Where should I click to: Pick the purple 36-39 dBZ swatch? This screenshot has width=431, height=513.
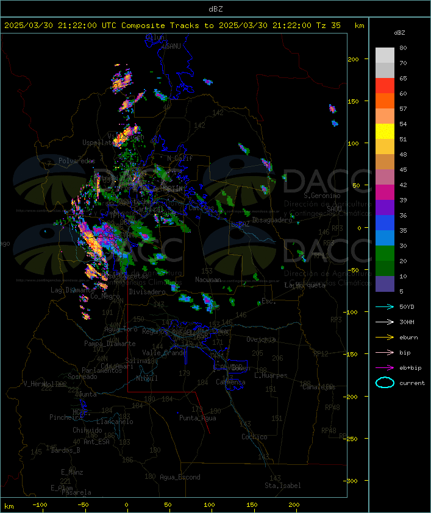click(x=385, y=207)
